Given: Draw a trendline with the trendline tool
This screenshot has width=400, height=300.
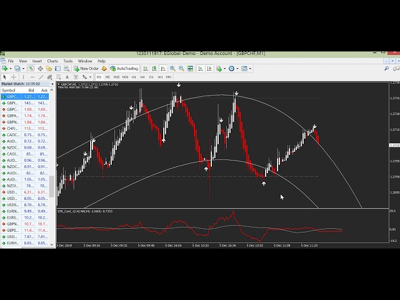Looking at the screenshot, I should click(x=41, y=77).
